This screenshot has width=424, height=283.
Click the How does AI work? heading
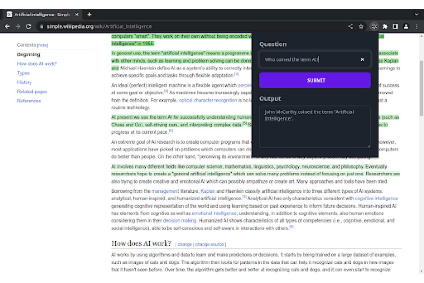point(141,243)
